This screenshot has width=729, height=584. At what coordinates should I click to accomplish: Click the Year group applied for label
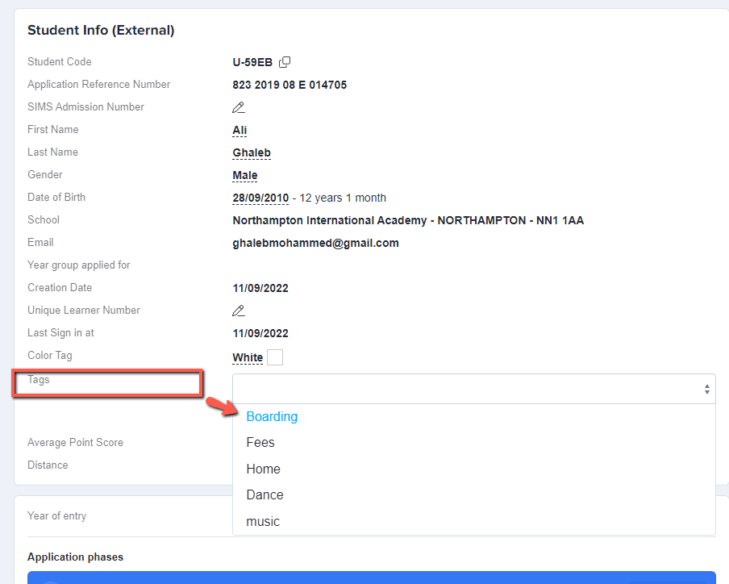78,265
